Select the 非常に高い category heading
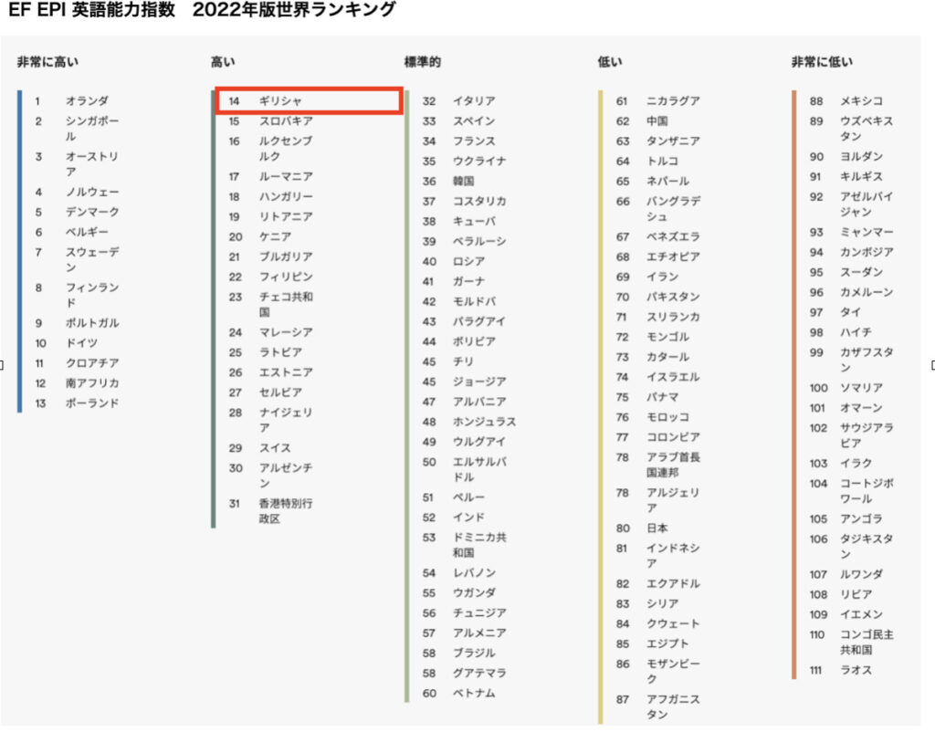Viewport: 935px width, 732px height. [47, 62]
